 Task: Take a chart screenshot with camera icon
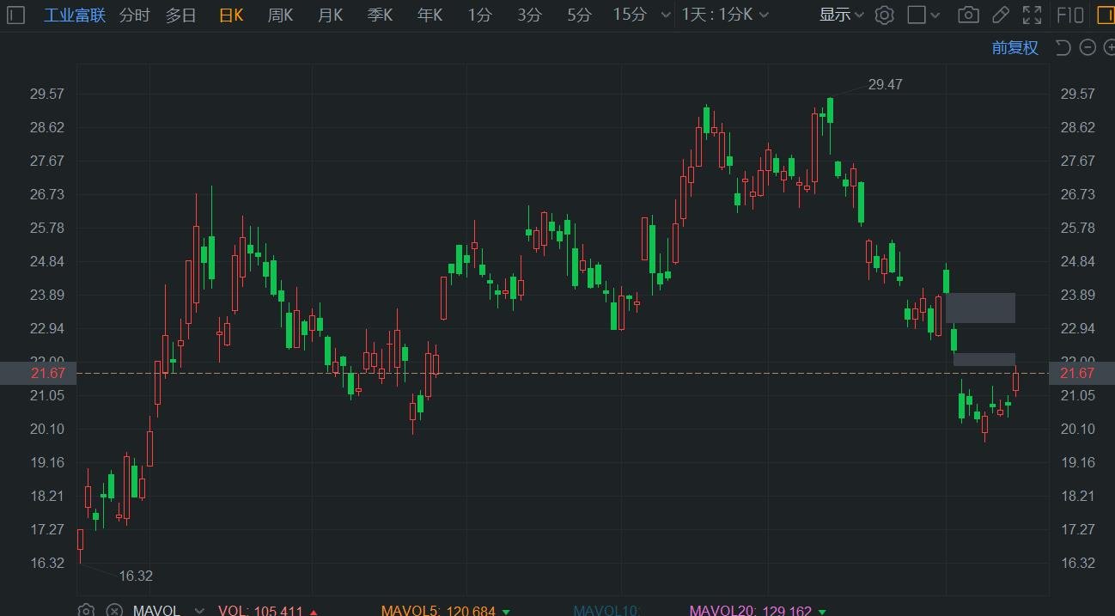coord(968,15)
